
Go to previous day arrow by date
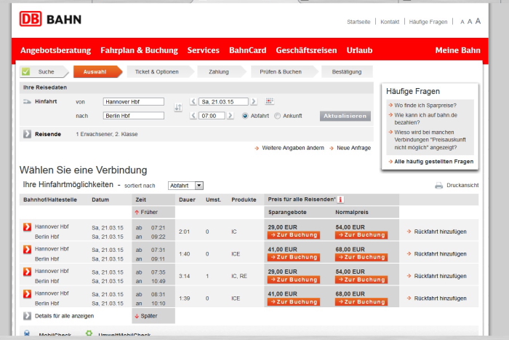pos(193,101)
